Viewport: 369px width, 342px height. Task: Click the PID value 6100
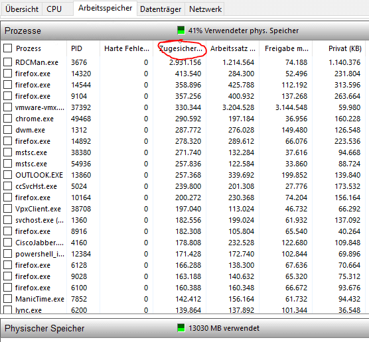coord(79,288)
